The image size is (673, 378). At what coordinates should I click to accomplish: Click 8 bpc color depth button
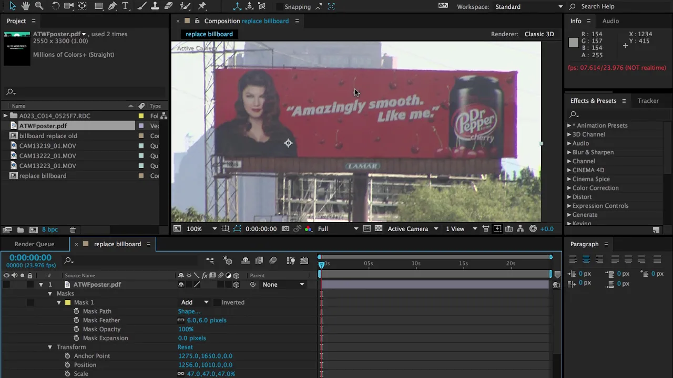(x=50, y=230)
